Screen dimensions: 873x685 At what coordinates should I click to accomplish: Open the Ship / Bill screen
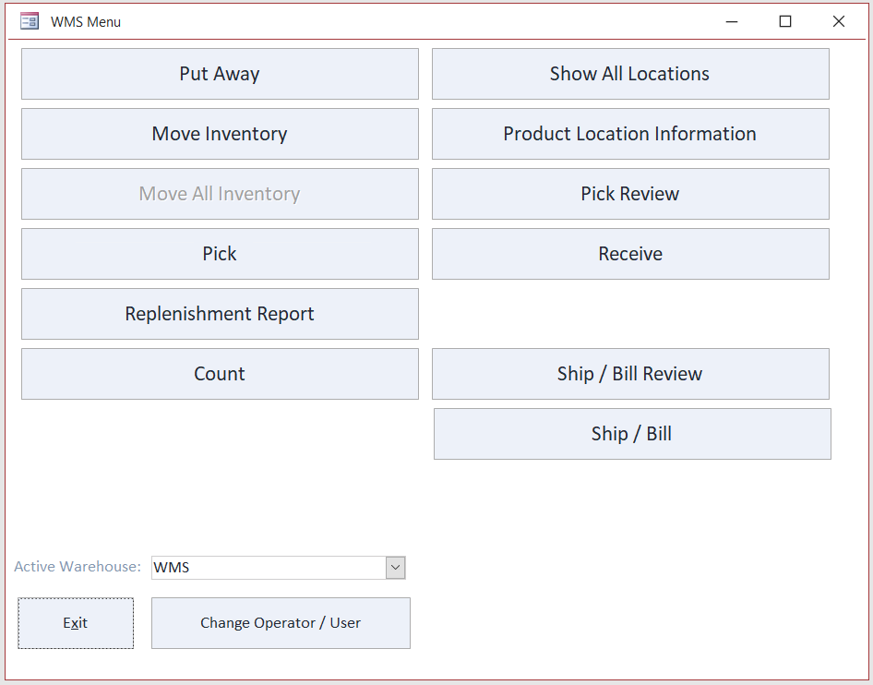click(632, 434)
